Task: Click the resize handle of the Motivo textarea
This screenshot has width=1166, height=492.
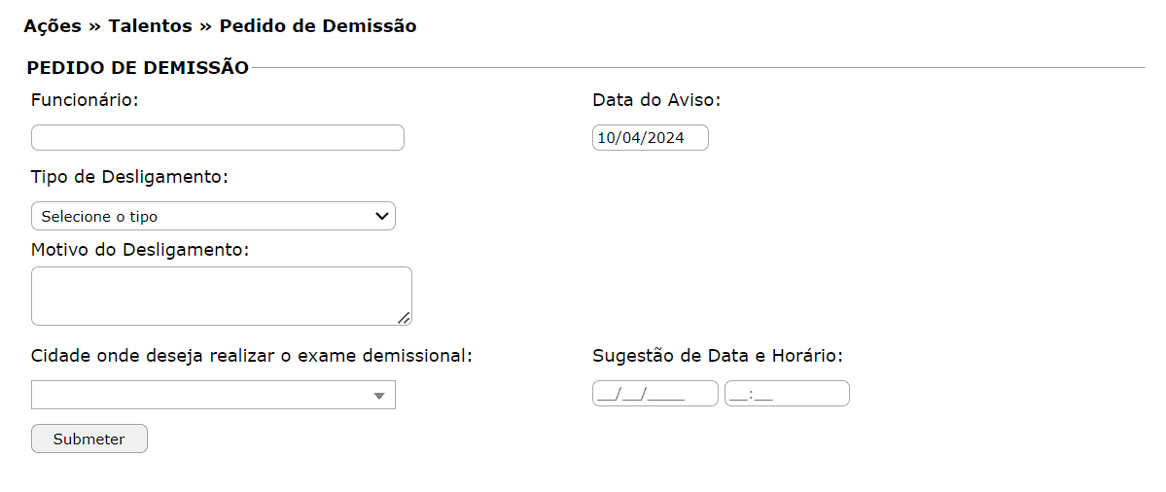Action: click(x=404, y=317)
